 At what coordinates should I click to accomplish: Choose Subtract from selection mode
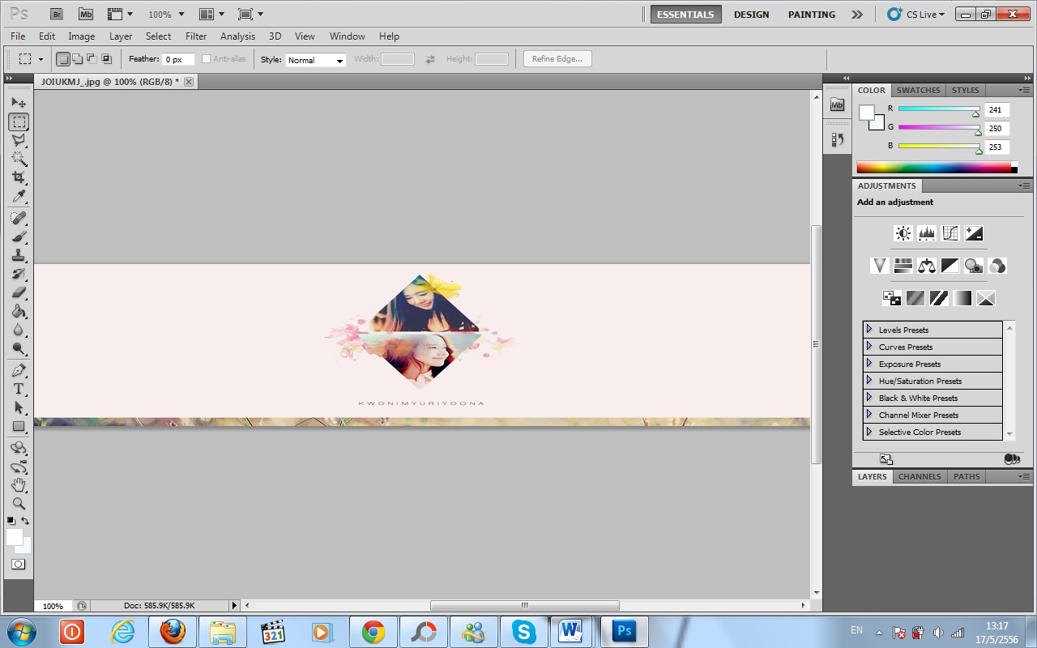pyautogui.click(x=92, y=59)
